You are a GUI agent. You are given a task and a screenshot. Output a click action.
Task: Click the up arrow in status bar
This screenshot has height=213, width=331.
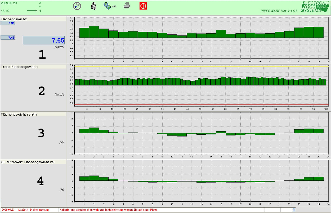(294, 209)
